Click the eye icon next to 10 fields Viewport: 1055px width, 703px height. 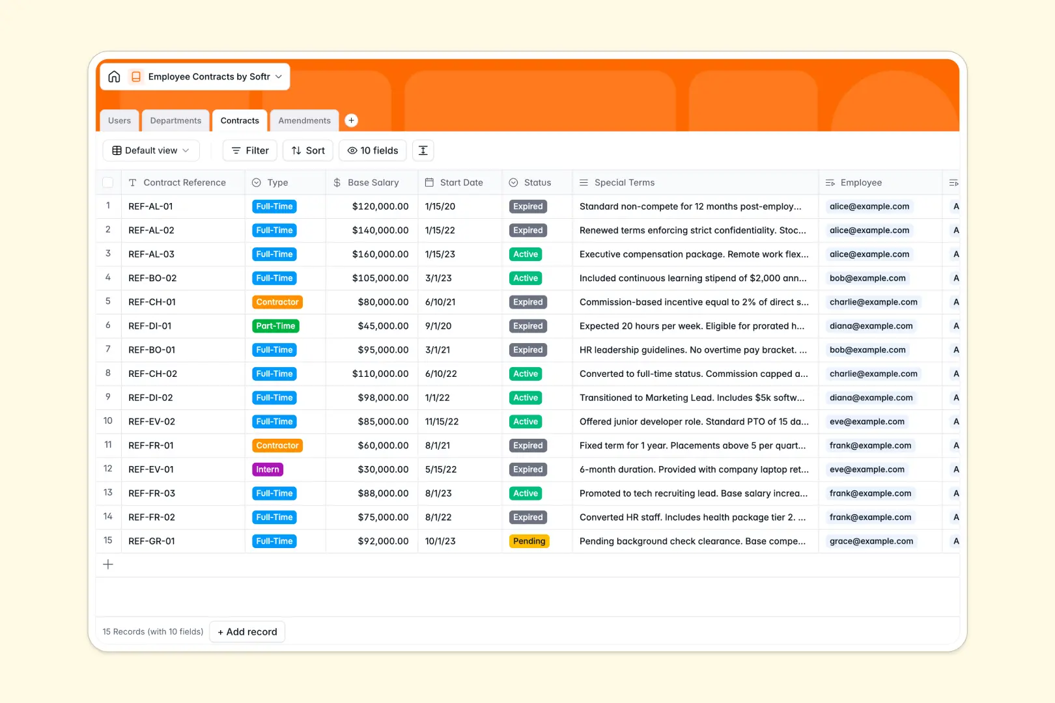[352, 150]
